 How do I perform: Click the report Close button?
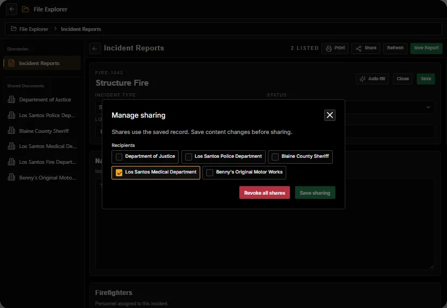(x=403, y=79)
